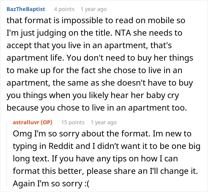208x192 pixels.
Task: Click the line 'long text. If you have any tips'
Action: click(95, 158)
